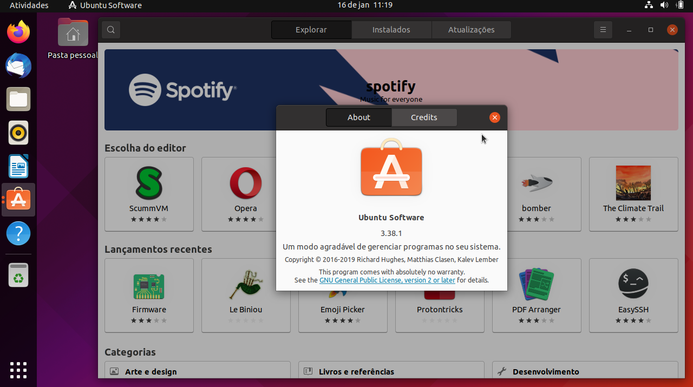Show applications grid at dock bottom
The image size is (693, 387).
click(x=18, y=370)
